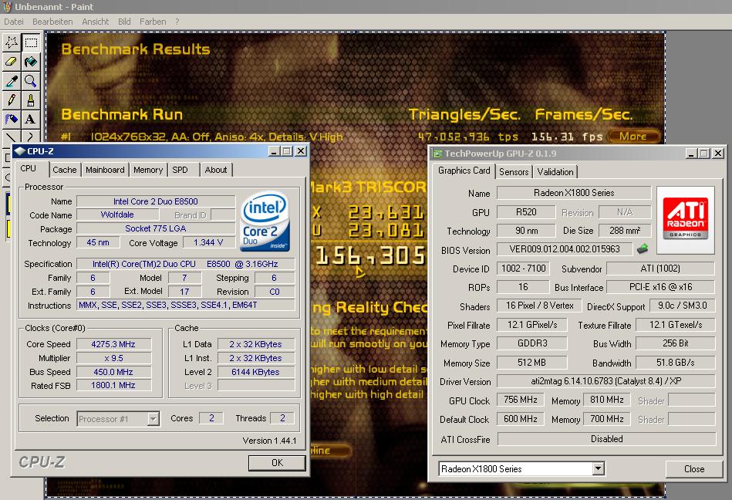732x500 pixels.
Task: Click the Rated FSB value 1800.1 MHz
Action: click(x=113, y=385)
